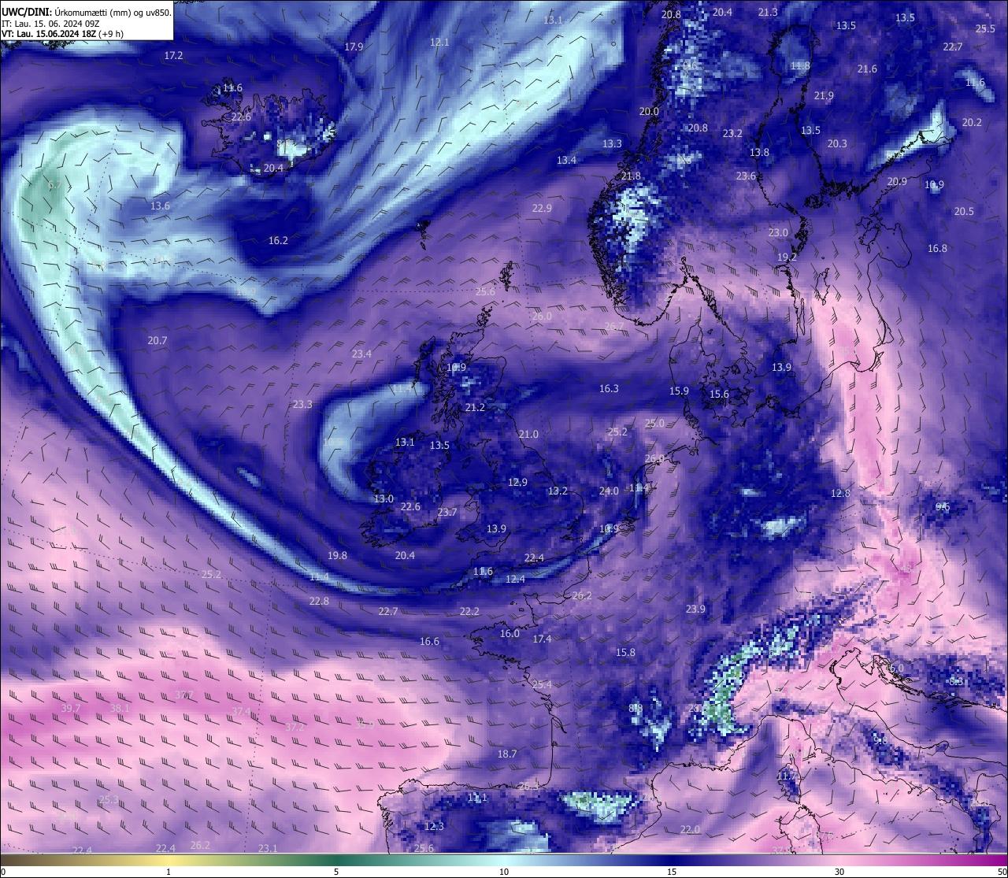Click the map value 21.9

(824, 96)
